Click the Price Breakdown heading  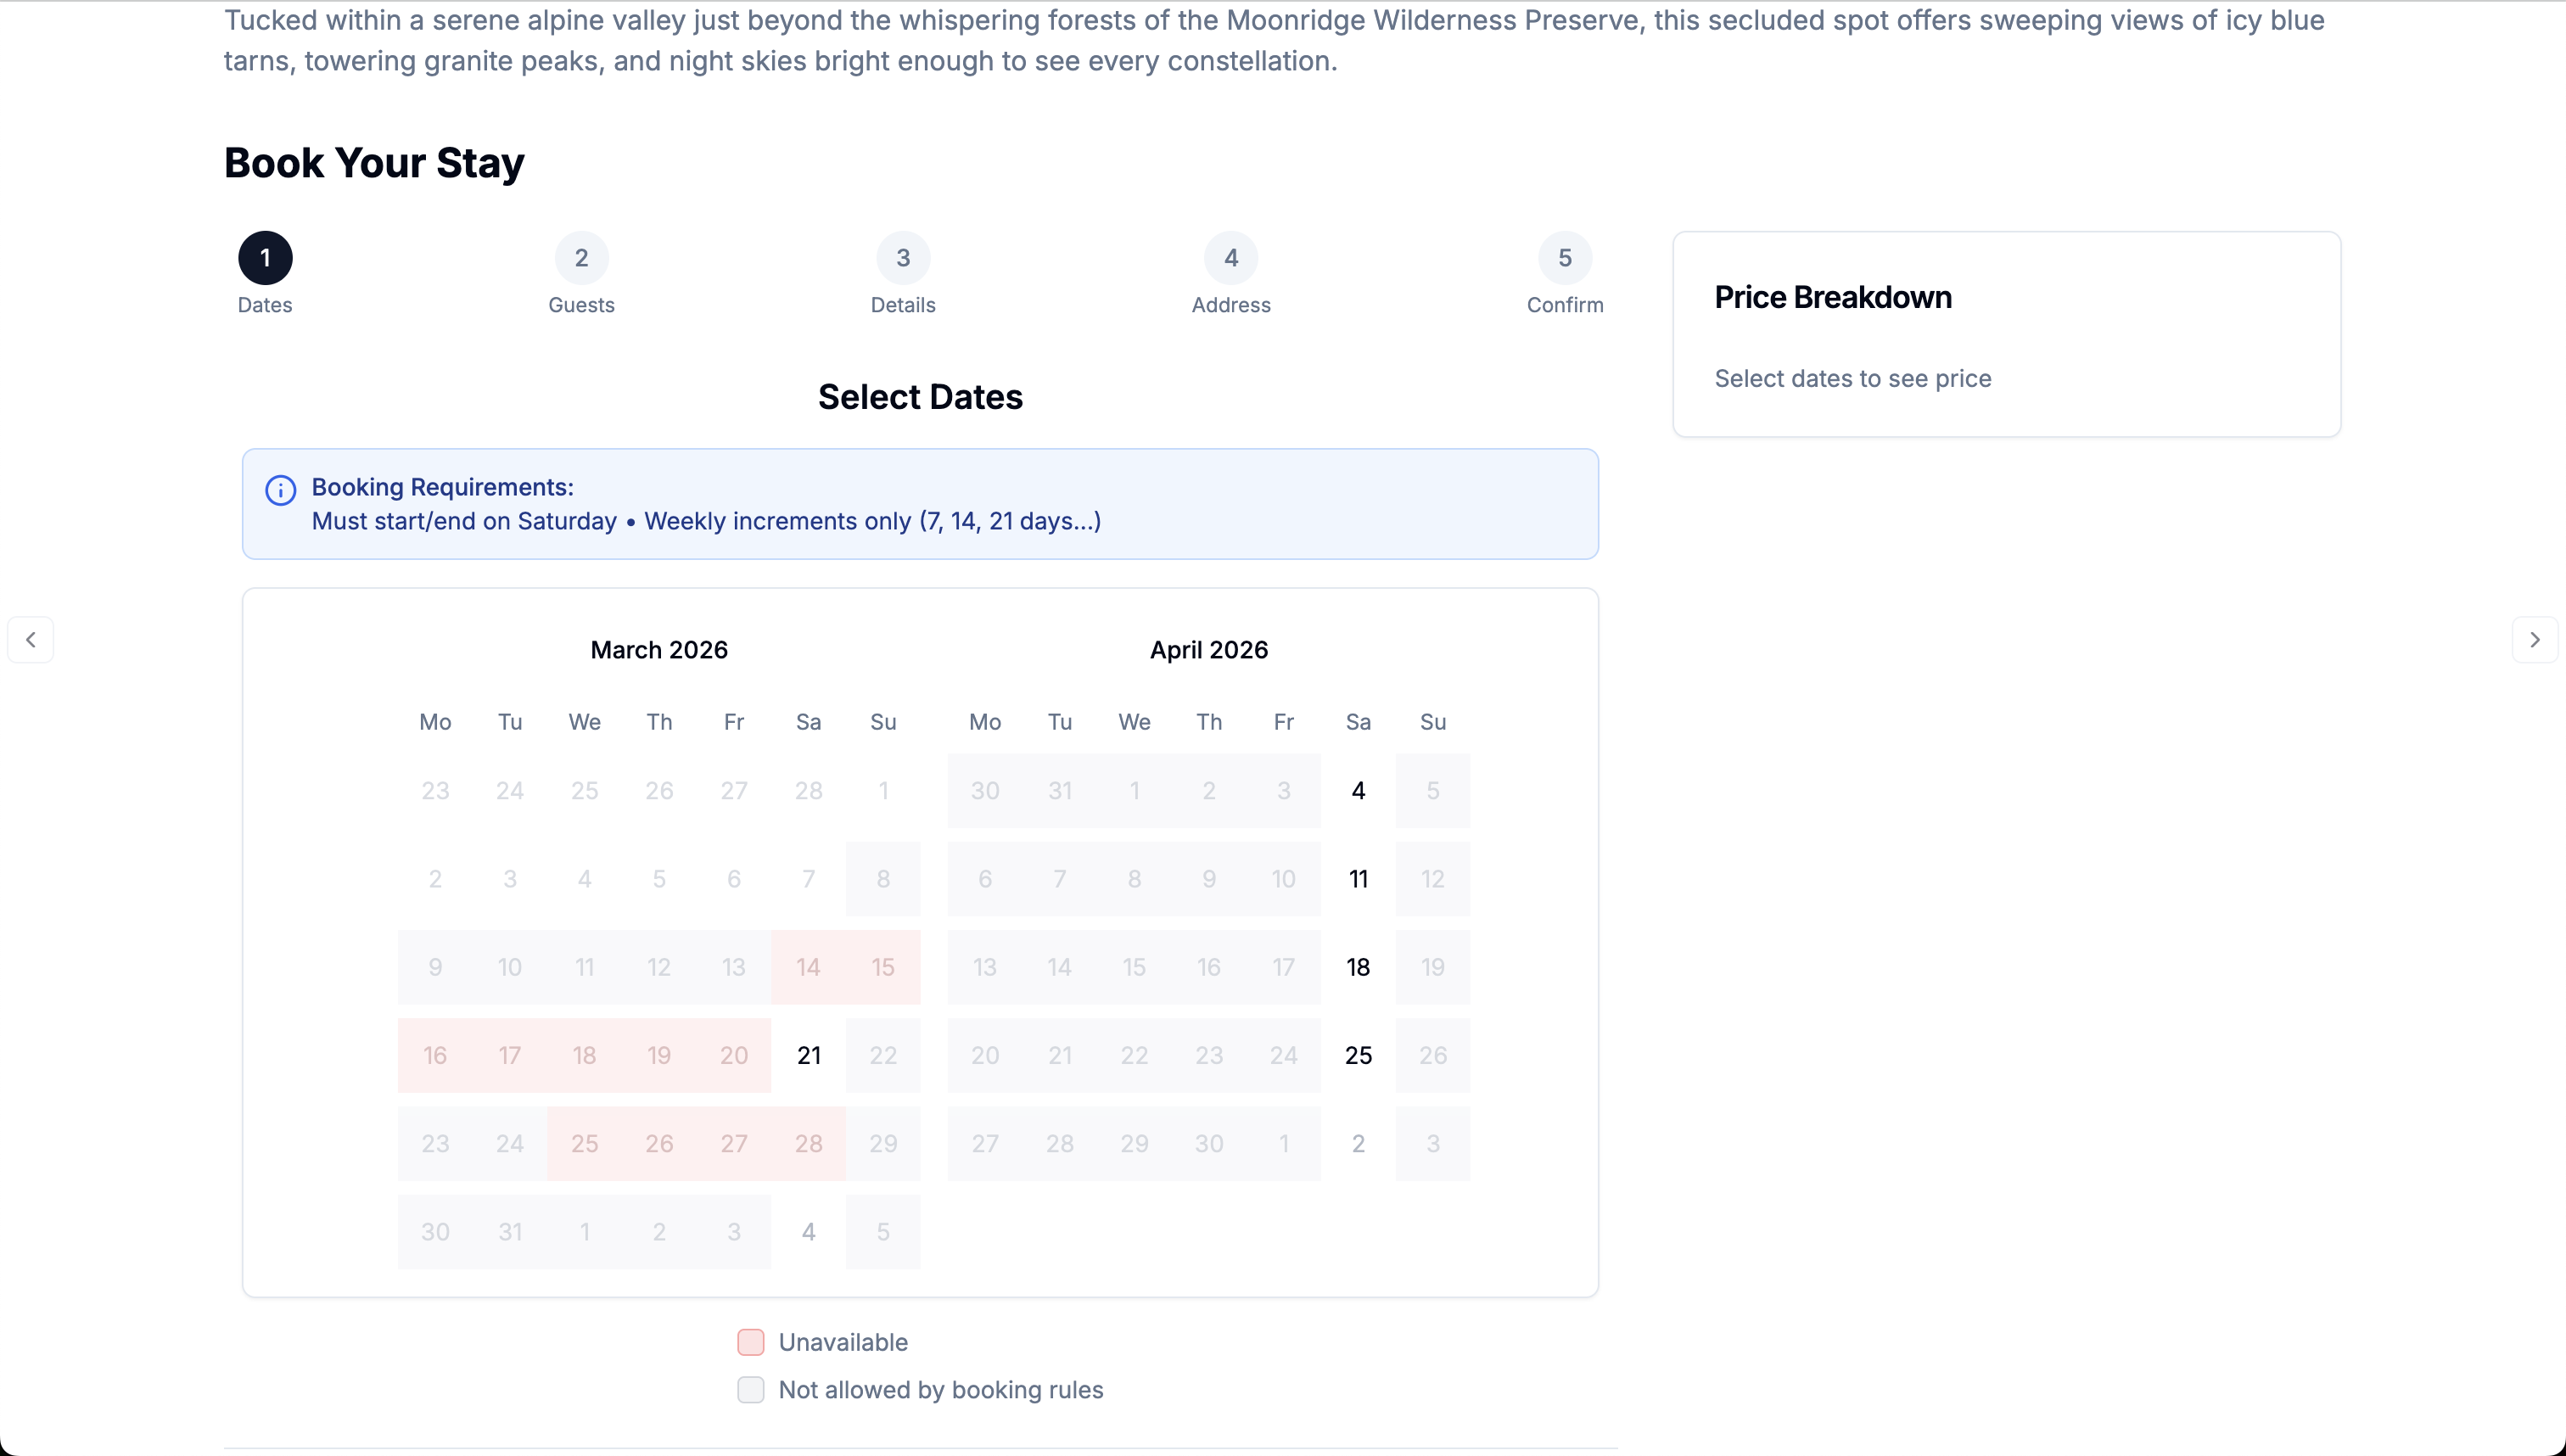pyautogui.click(x=1833, y=297)
